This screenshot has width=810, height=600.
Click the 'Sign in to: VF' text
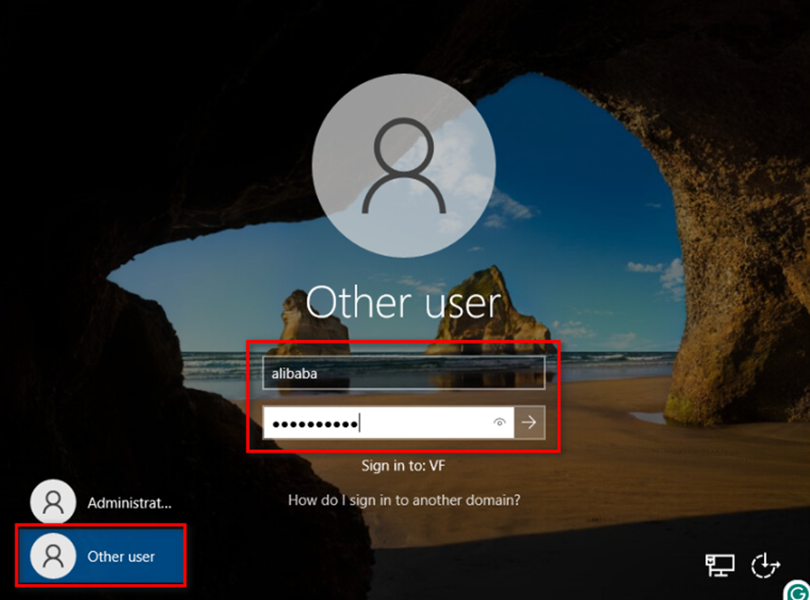point(403,465)
